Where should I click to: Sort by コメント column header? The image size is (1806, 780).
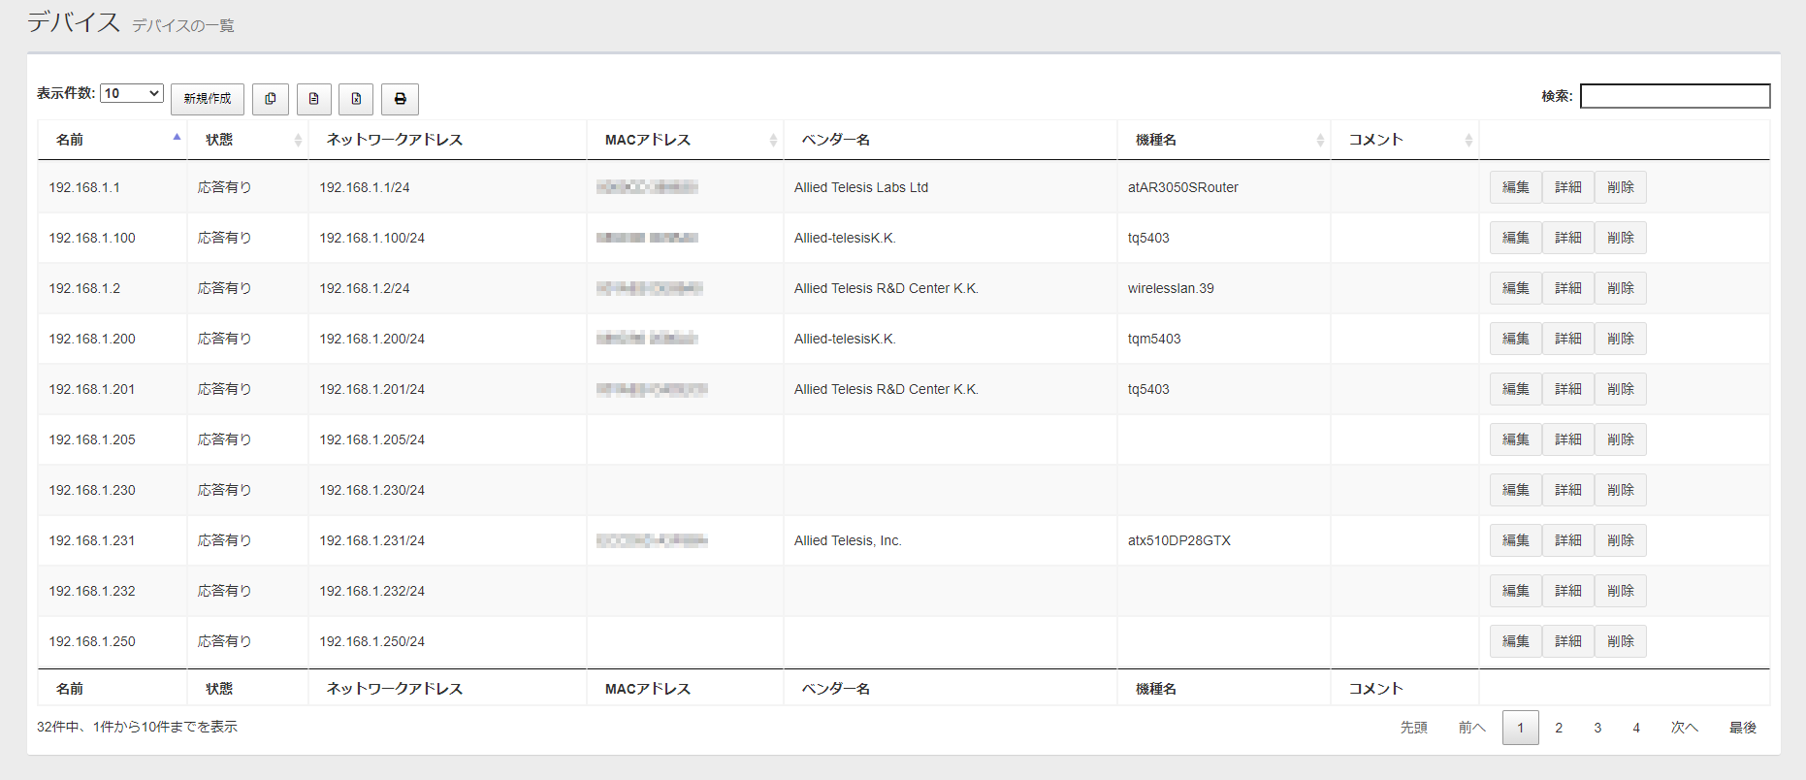(x=1403, y=140)
